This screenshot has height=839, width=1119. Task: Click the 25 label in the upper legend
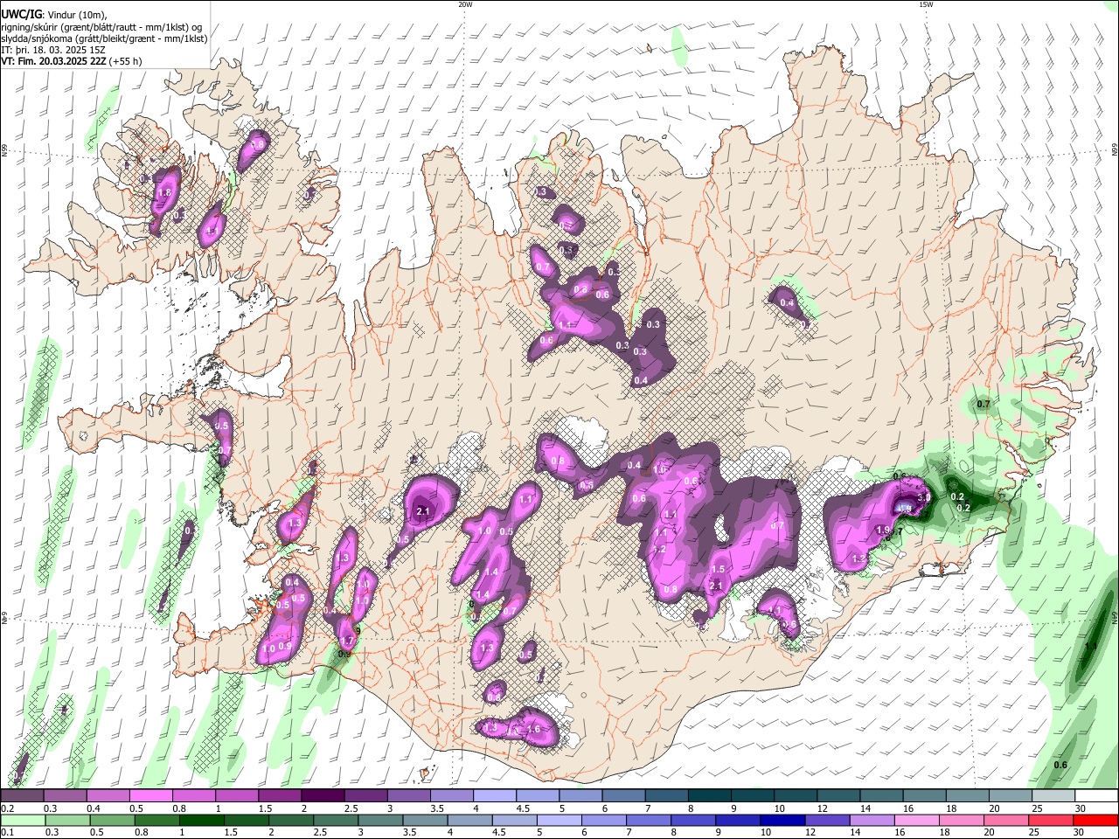[1037, 808]
